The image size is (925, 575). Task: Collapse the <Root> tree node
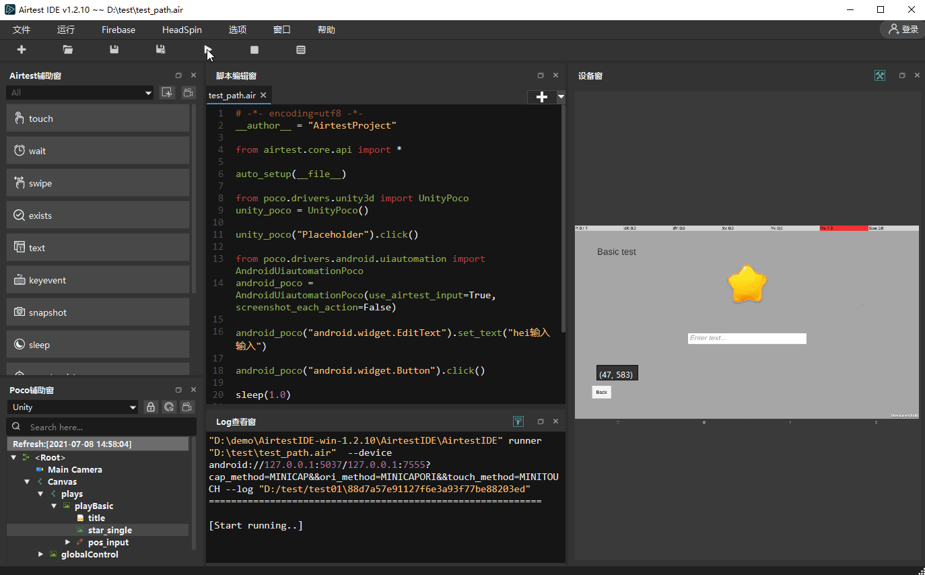[13, 458]
